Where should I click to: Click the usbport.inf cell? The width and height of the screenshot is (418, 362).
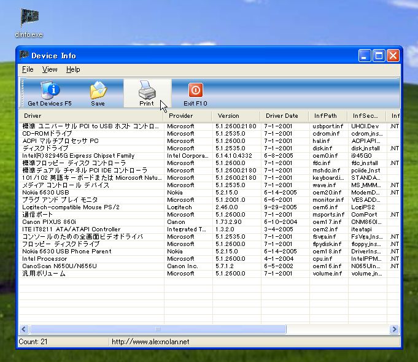point(328,126)
